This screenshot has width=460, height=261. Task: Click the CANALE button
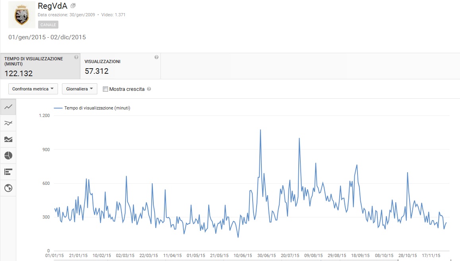pyautogui.click(x=48, y=25)
